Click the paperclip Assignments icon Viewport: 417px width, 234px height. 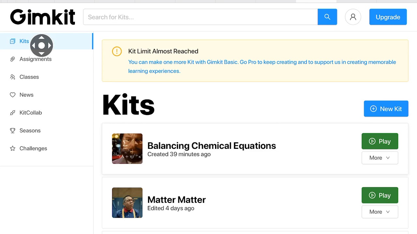pos(13,59)
